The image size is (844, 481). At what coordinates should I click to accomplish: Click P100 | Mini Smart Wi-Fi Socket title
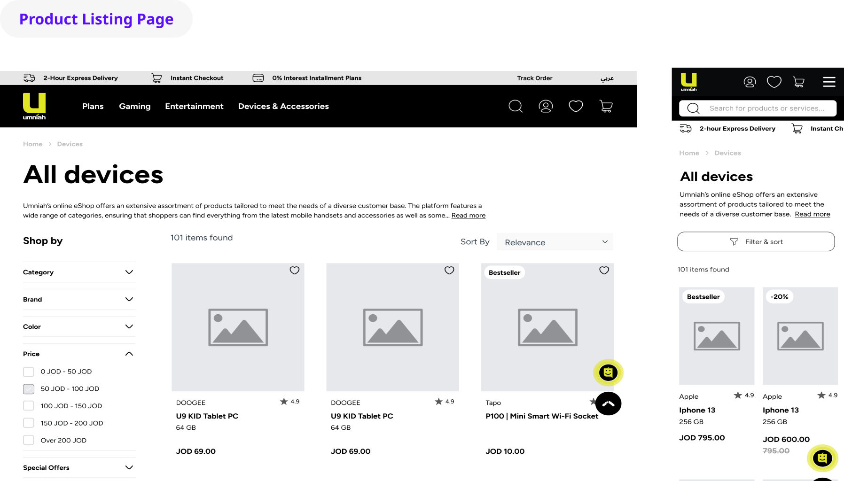542,416
